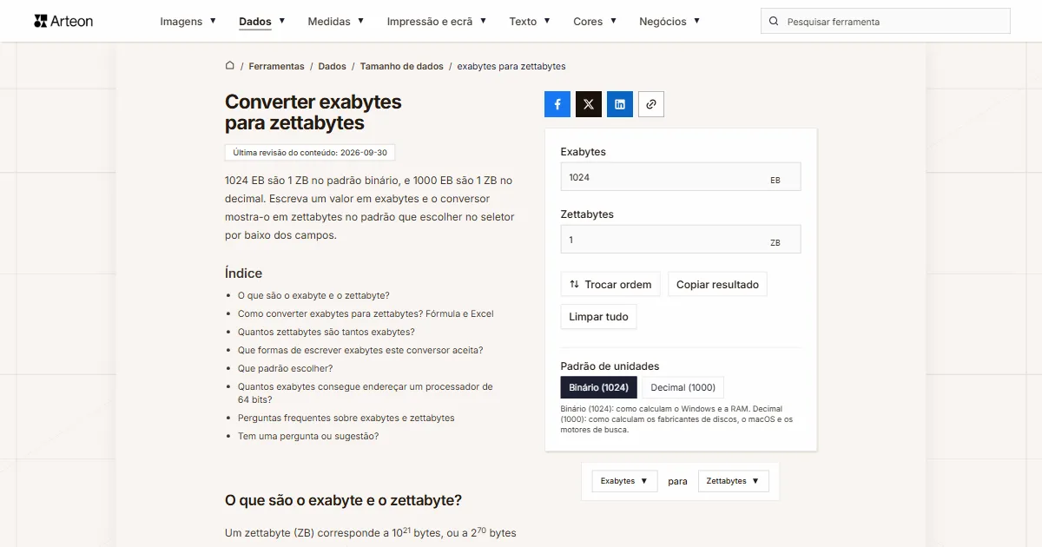The width and height of the screenshot is (1042, 547).
Task: Click the Limpar tudo button
Action: pyautogui.click(x=598, y=317)
